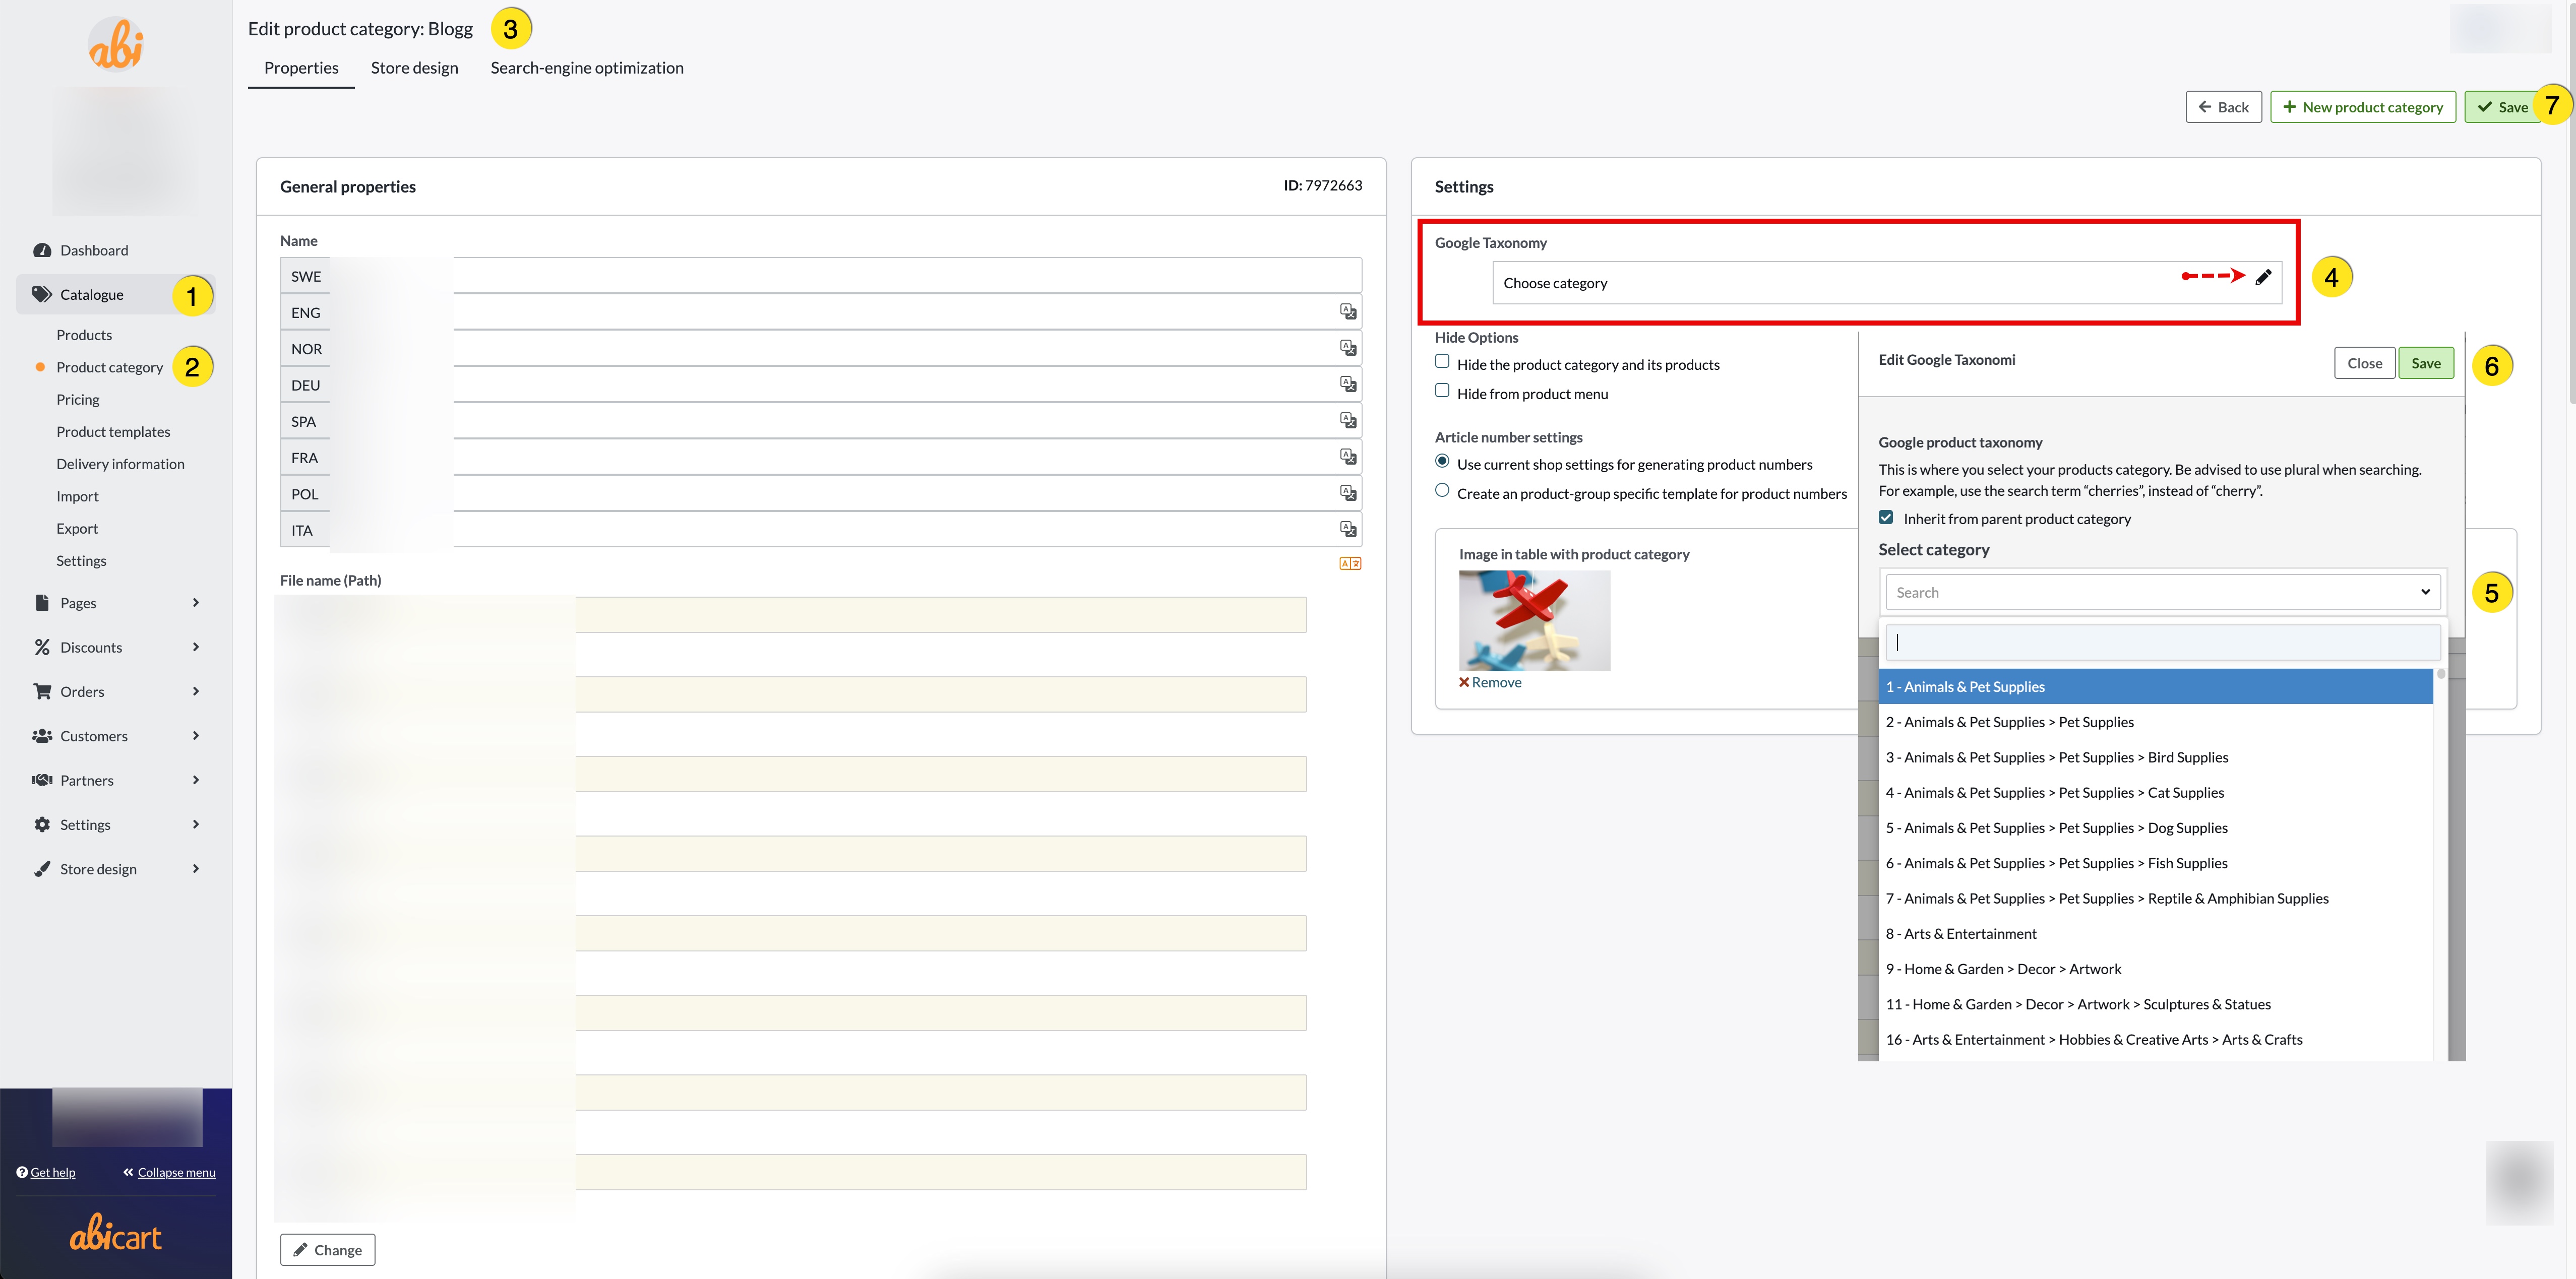Image resolution: width=2576 pixels, height=1279 pixels.
Task: Click the Orders shopping cart icon
Action: tap(42, 691)
